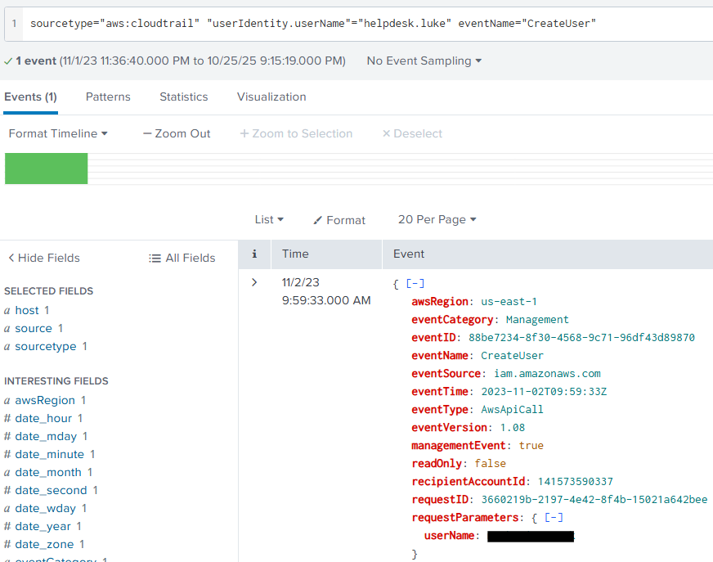Select the awsRegion interesting field

coord(45,400)
